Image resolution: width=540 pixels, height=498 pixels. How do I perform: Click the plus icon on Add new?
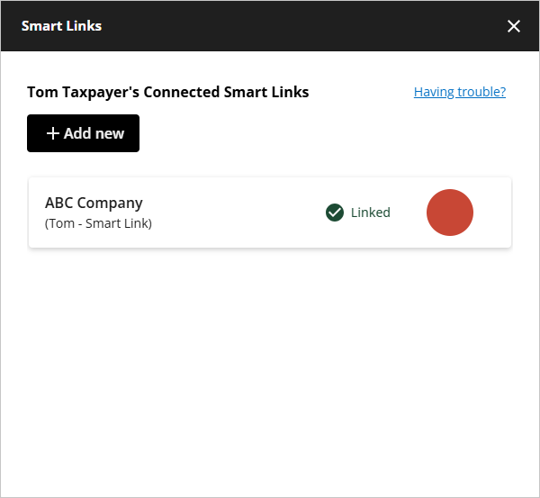tap(53, 133)
